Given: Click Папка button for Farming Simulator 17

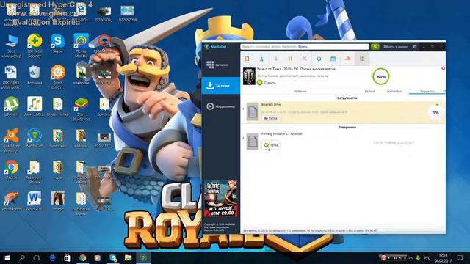Looking at the screenshot, I should 271,145.
